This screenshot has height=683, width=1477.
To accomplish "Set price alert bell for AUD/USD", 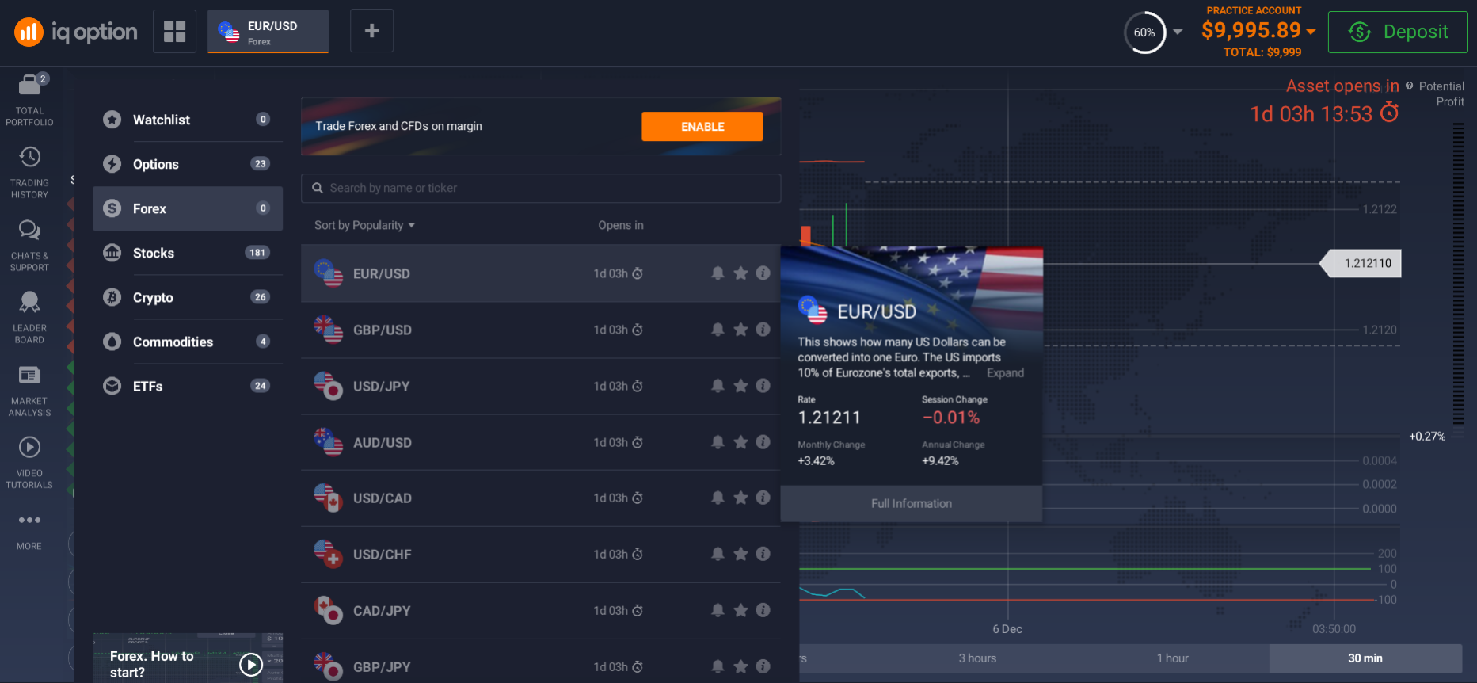I will click(718, 442).
